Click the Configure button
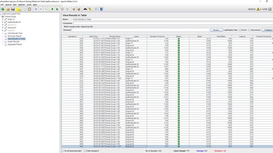The image size is (273, 153). [268, 30]
